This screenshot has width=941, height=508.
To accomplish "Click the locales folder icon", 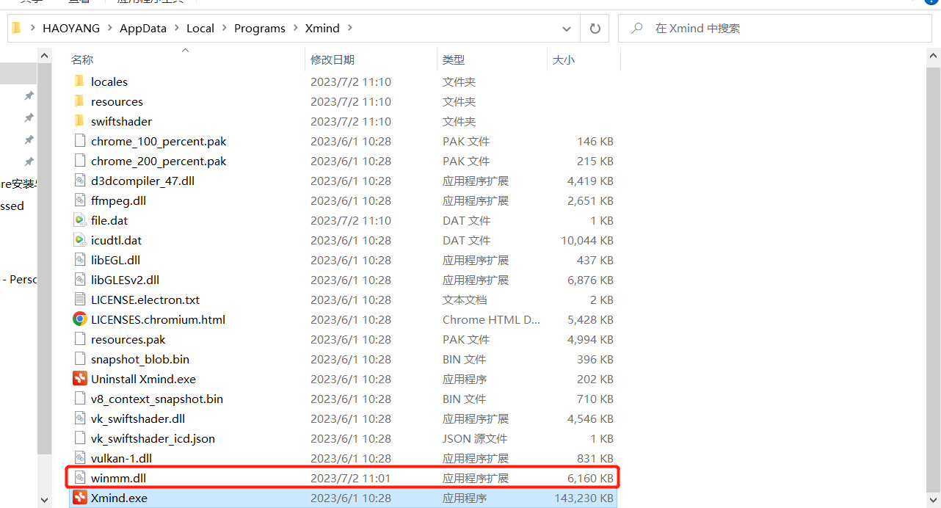I will (79, 81).
